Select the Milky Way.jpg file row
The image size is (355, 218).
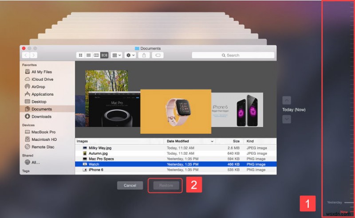point(176,148)
